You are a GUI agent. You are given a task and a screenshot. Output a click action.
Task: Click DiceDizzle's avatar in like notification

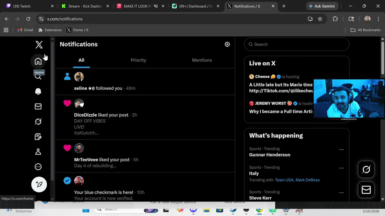point(79,103)
